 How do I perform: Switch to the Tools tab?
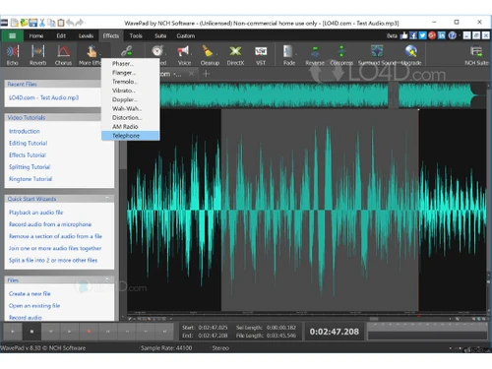pyautogui.click(x=136, y=35)
